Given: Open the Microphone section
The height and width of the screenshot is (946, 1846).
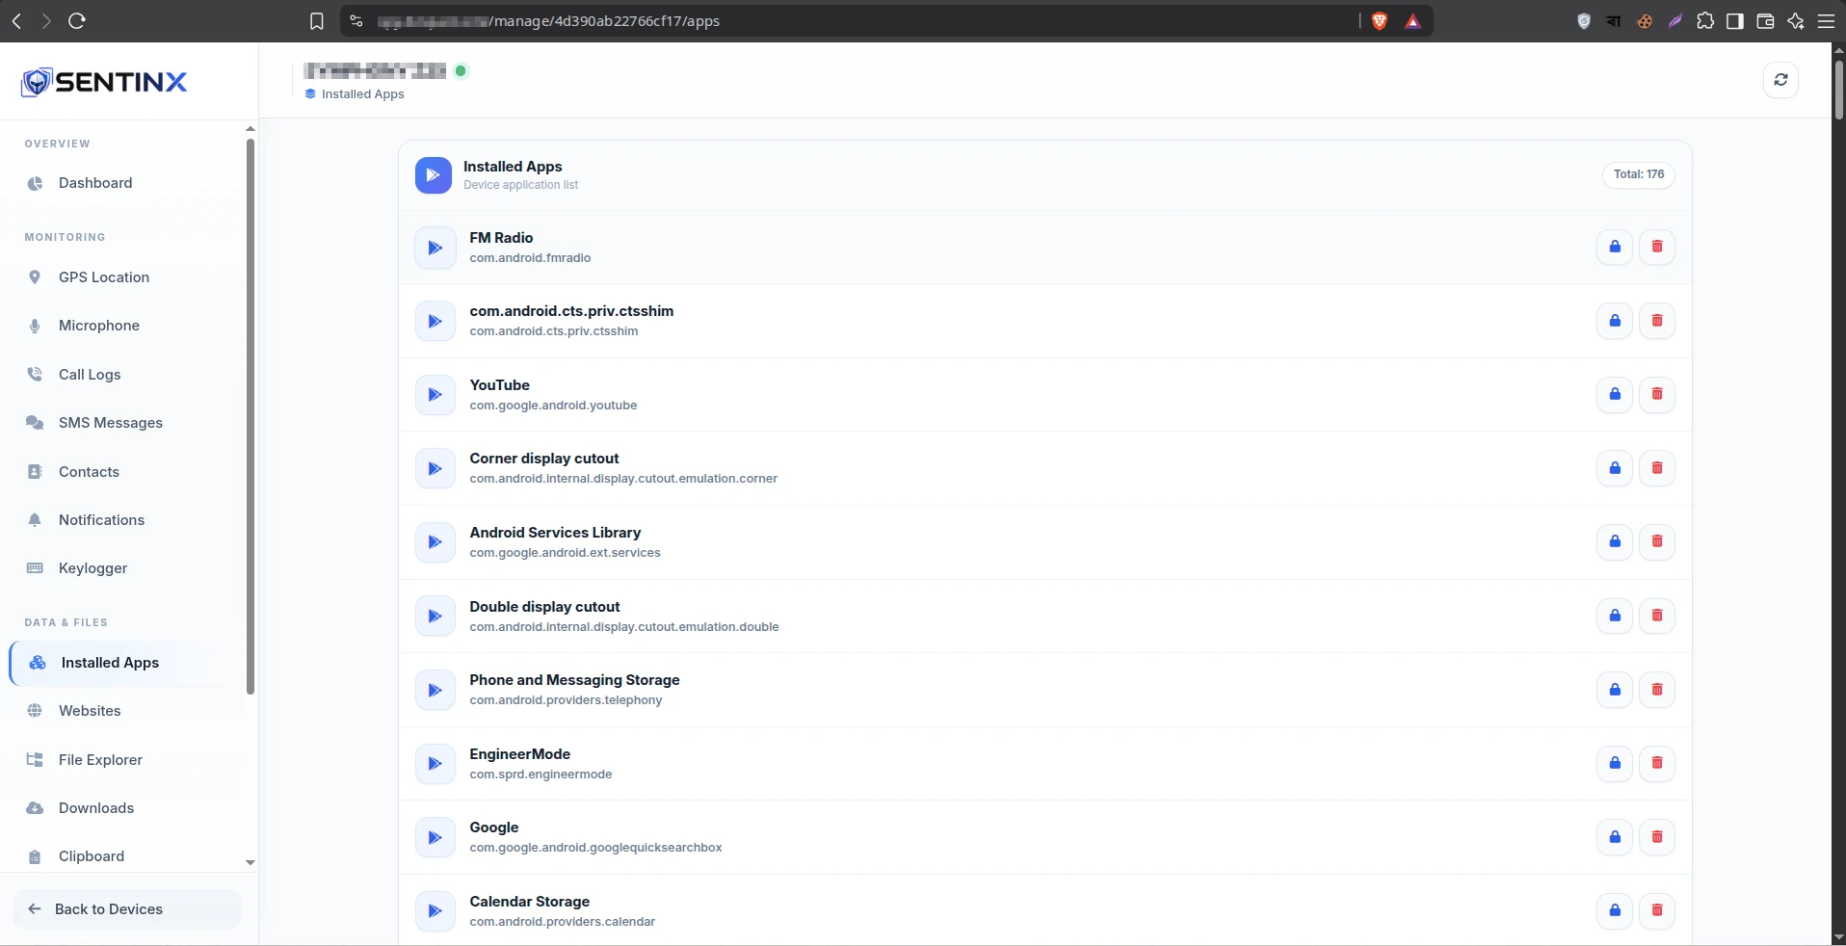Looking at the screenshot, I should click(x=120, y=326).
